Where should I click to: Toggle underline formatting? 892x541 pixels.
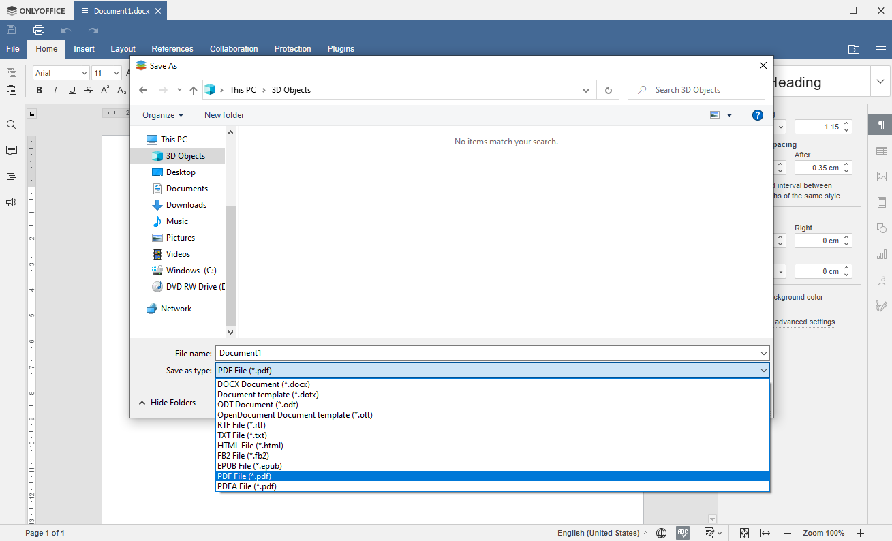tap(72, 90)
